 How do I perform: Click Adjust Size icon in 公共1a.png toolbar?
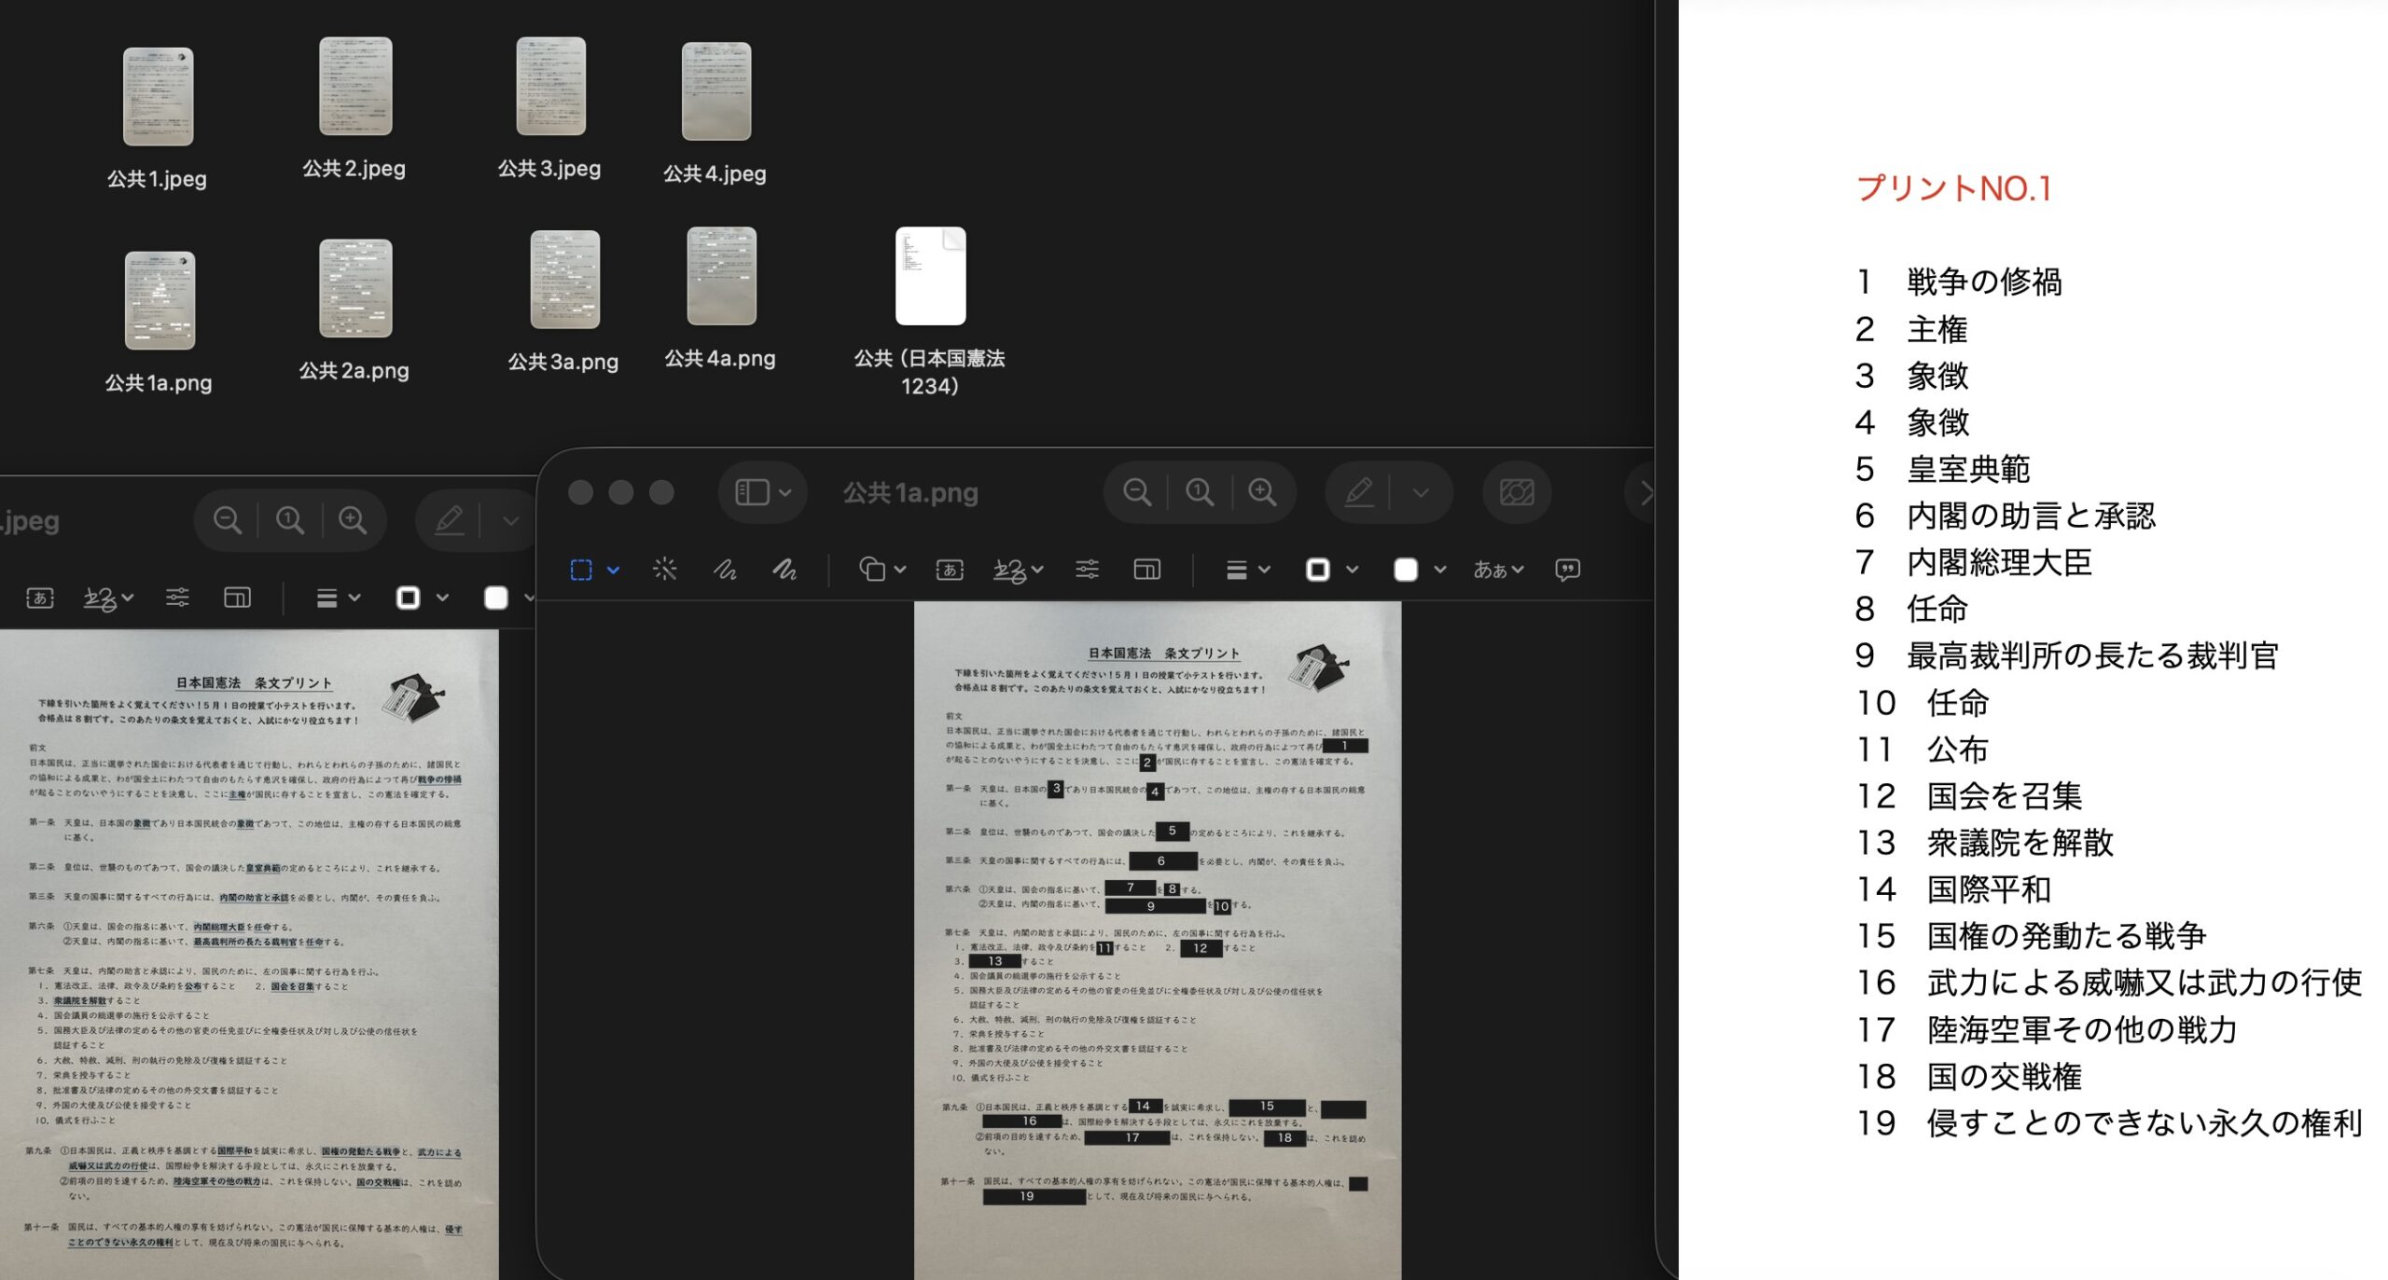pyautogui.click(x=1146, y=569)
